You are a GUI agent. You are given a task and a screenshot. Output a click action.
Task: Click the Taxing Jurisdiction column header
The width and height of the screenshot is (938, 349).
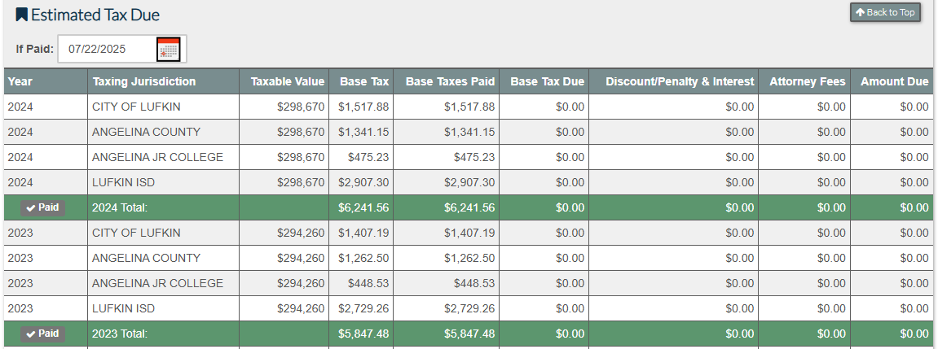[x=144, y=81]
